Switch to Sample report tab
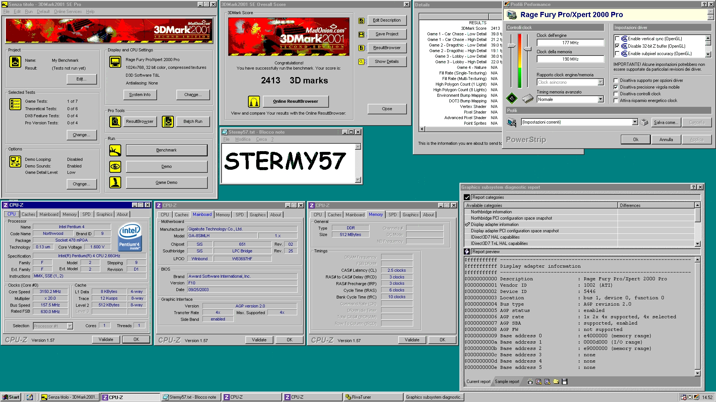The image size is (716, 402). pyautogui.click(x=507, y=382)
